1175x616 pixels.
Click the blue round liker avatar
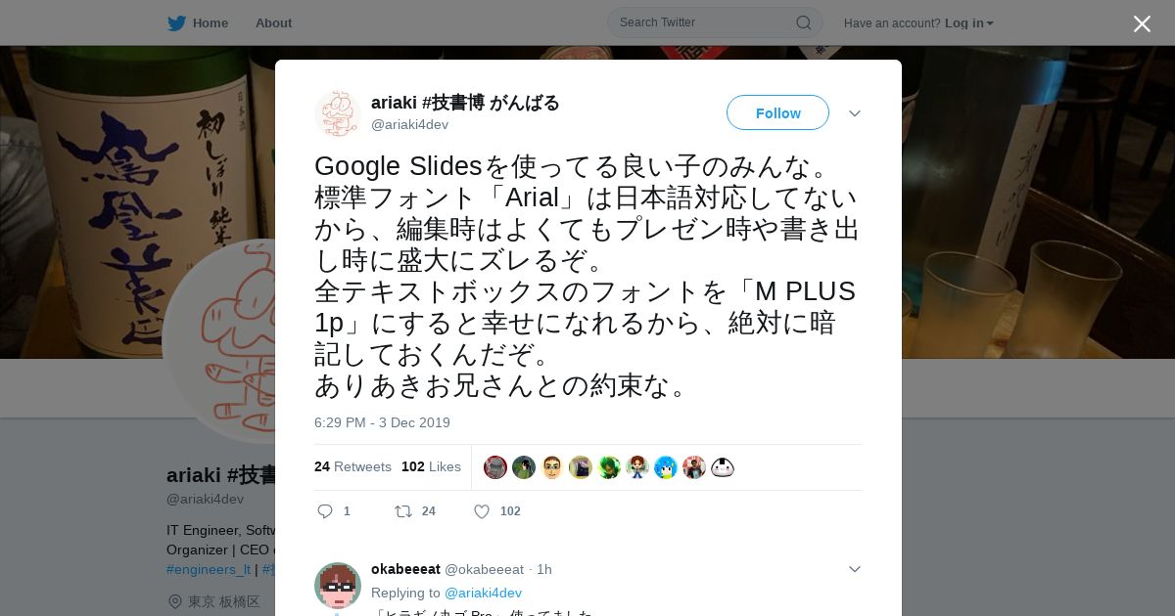[x=666, y=467]
